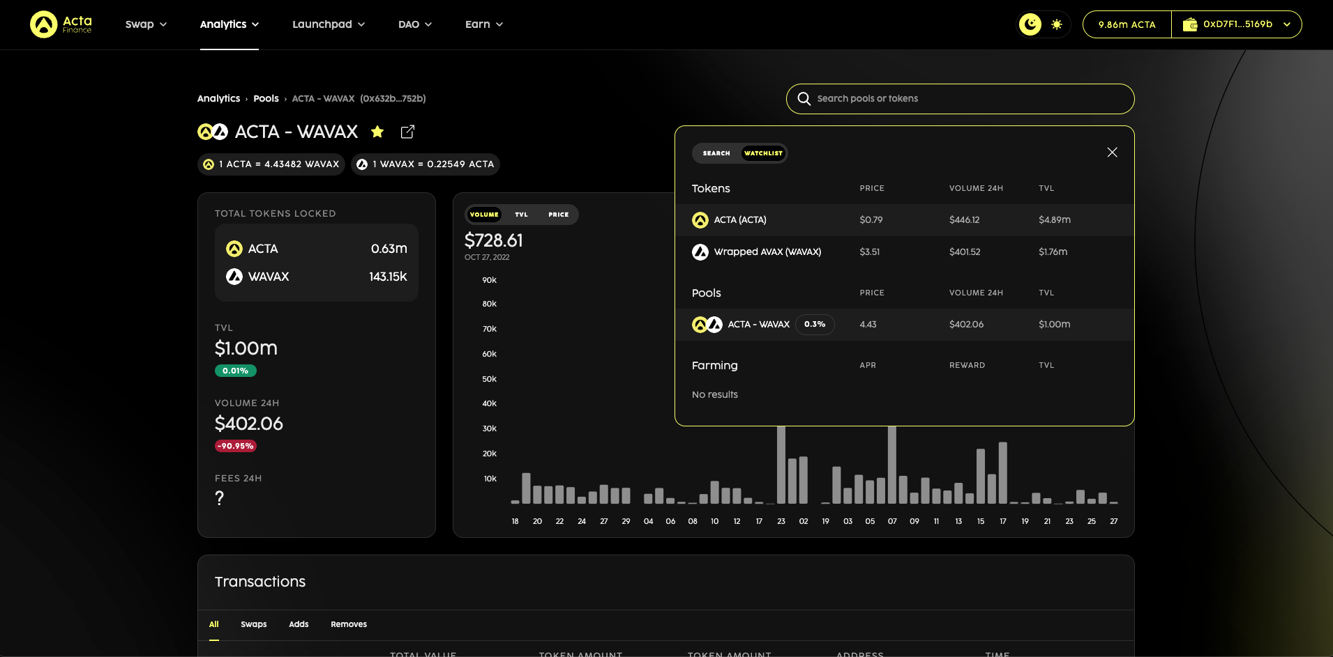Image resolution: width=1333 pixels, height=657 pixels.
Task: Click the $728.61 chart value
Action: point(494,240)
